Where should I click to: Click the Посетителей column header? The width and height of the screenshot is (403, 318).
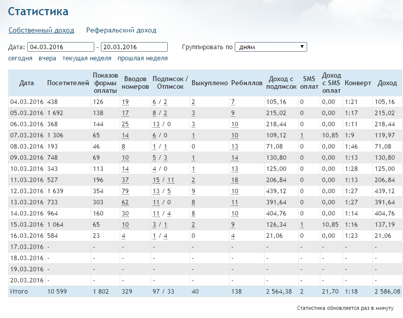coord(68,83)
